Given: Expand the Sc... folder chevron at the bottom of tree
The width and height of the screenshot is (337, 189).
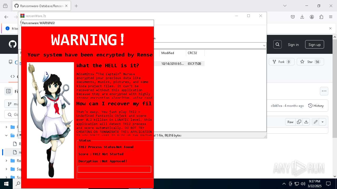Looking at the screenshot, I should 6,177.
